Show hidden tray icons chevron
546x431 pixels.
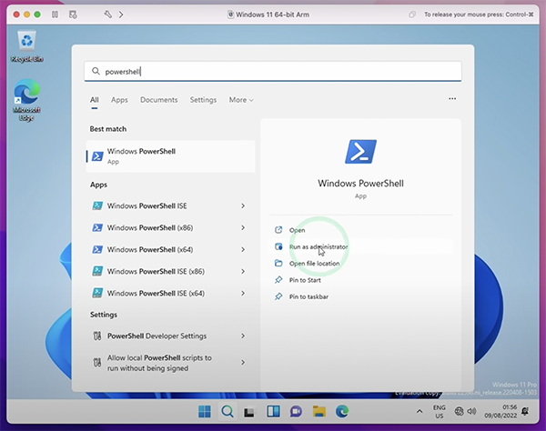(x=420, y=412)
